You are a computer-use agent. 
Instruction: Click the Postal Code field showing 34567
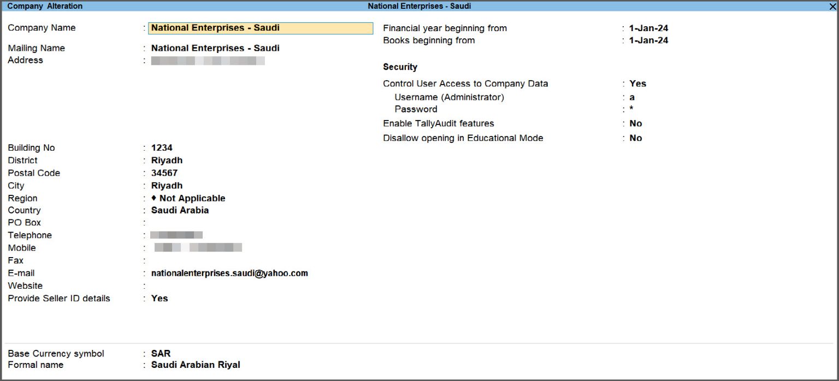point(164,172)
